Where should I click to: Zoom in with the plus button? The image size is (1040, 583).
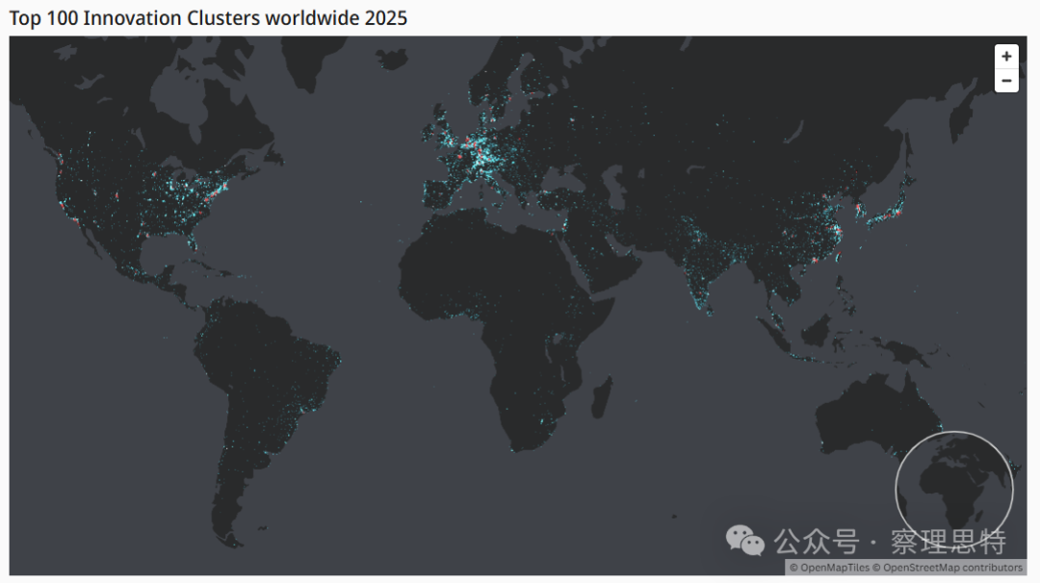click(x=1006, y=57)
